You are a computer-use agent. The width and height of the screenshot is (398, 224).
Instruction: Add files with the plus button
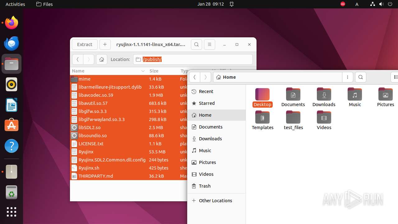(105, 44)
